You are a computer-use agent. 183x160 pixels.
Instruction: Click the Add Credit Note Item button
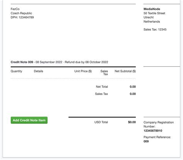pos(29,120)
